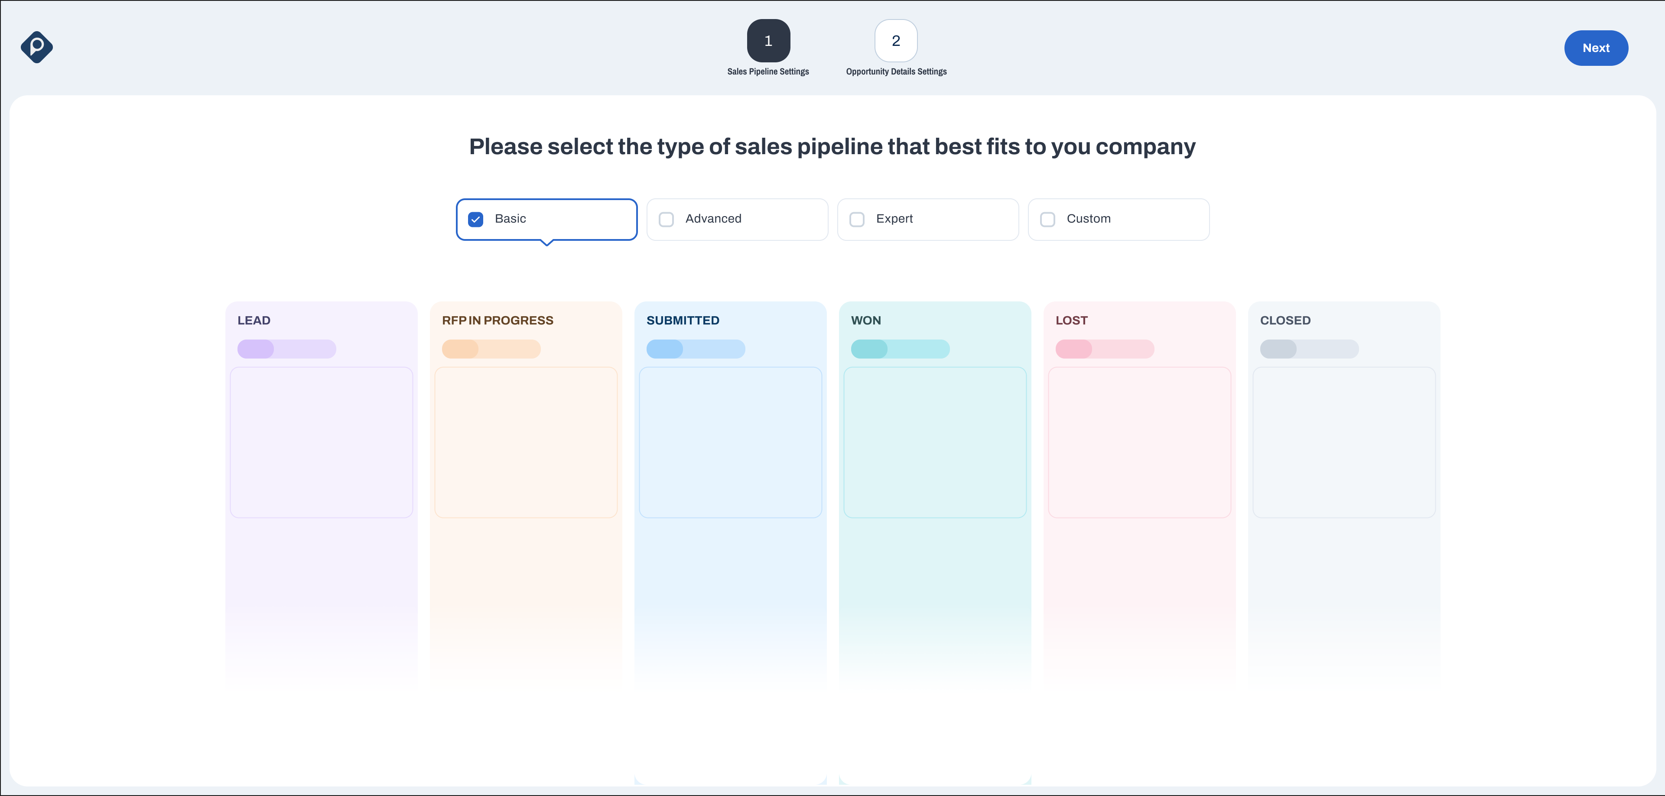Select step 1 Sales Pipeline Settings circle
The width and height of the screenshot is (1665, 796).
[768, 41]
